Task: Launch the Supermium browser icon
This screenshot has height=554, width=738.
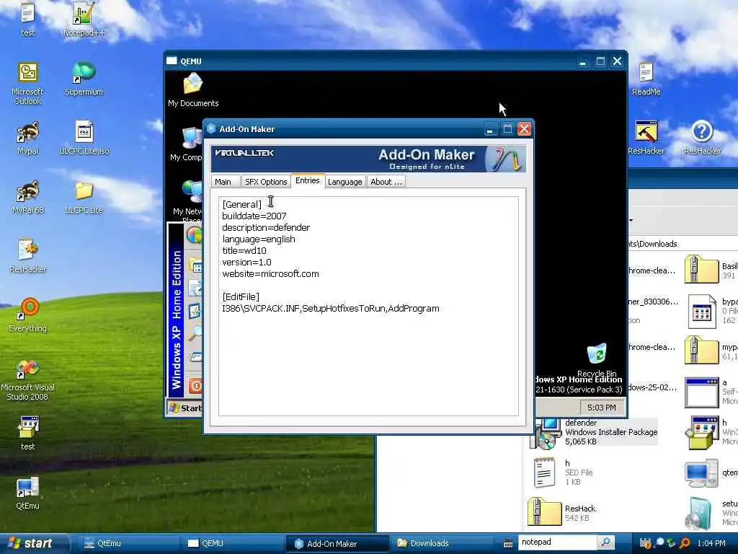Action: point(84,79)
